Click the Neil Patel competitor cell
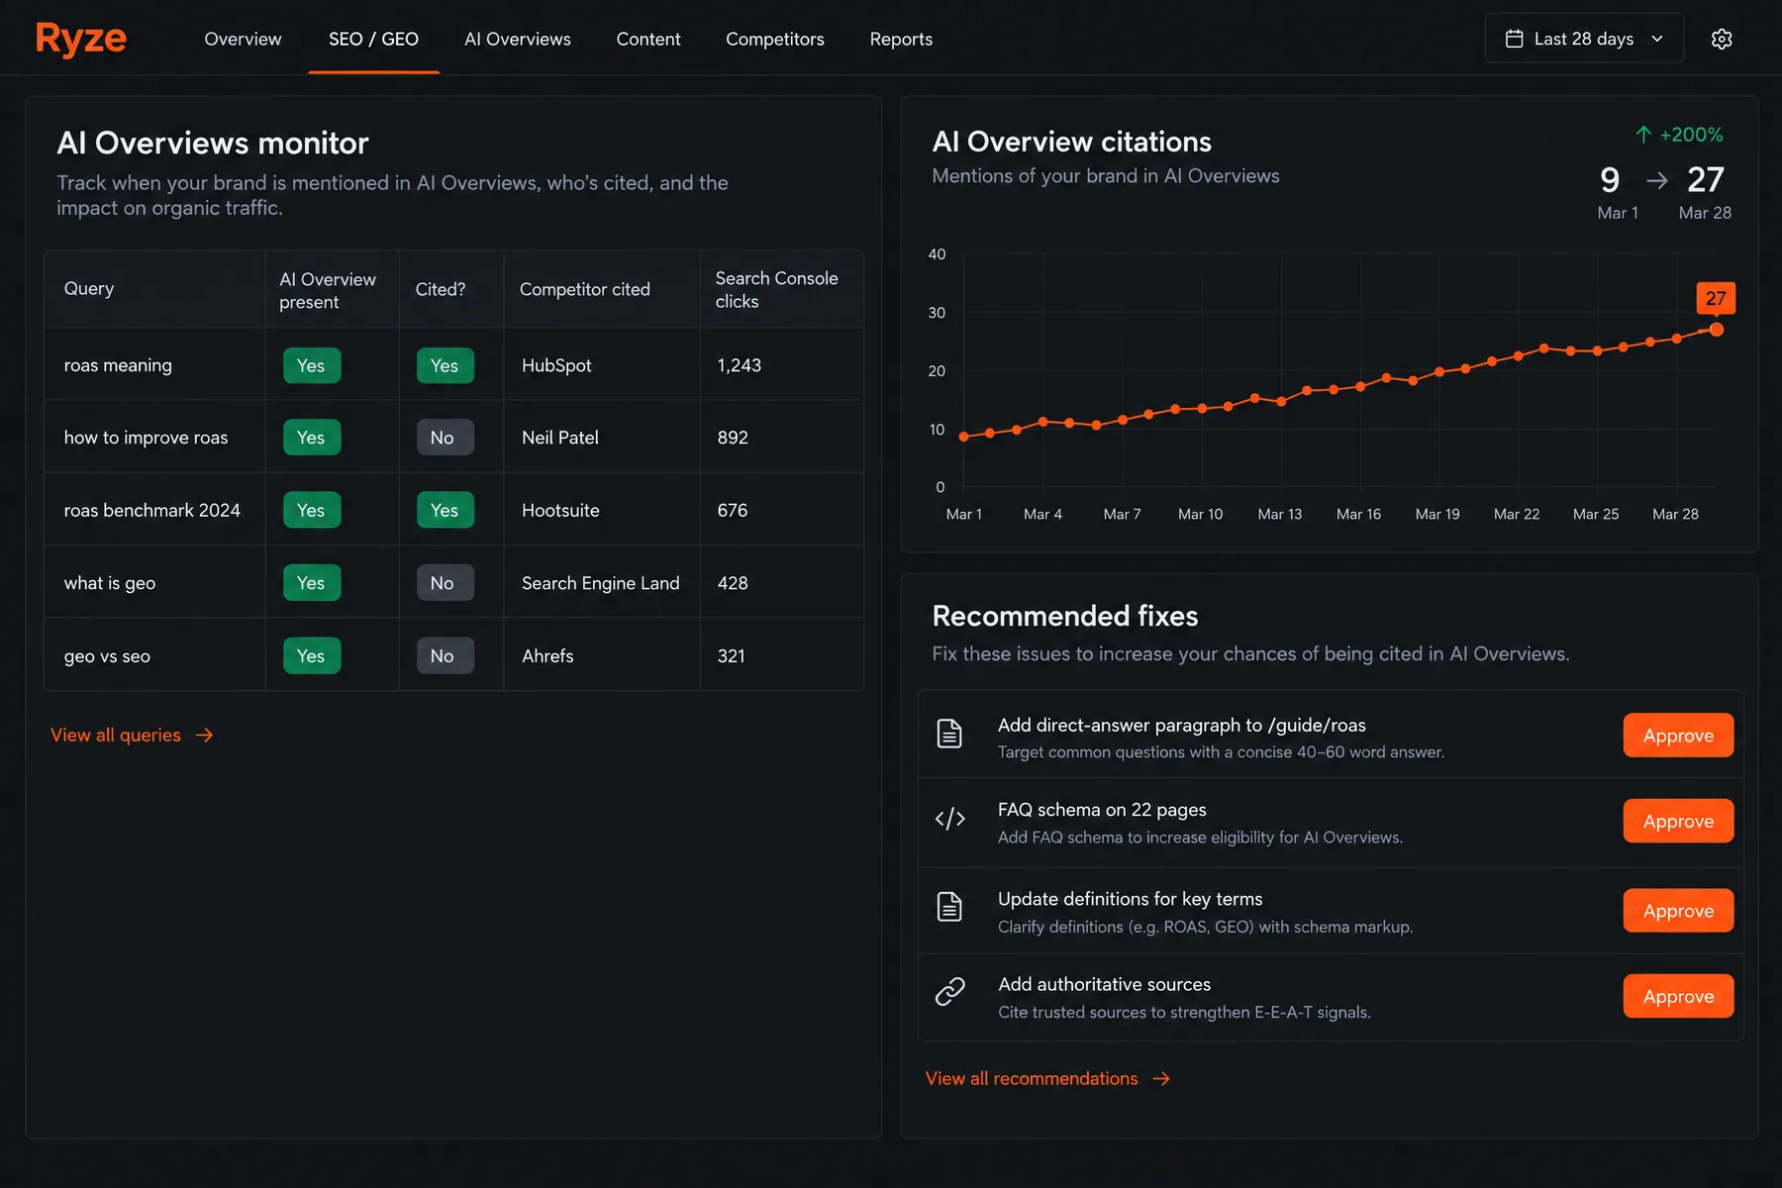This screenshot has width=1782, height=1188. tap(602, 437)
